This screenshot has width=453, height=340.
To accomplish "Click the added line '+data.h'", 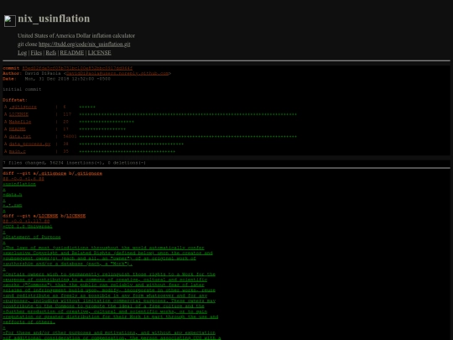I will (x=13, y=195).
